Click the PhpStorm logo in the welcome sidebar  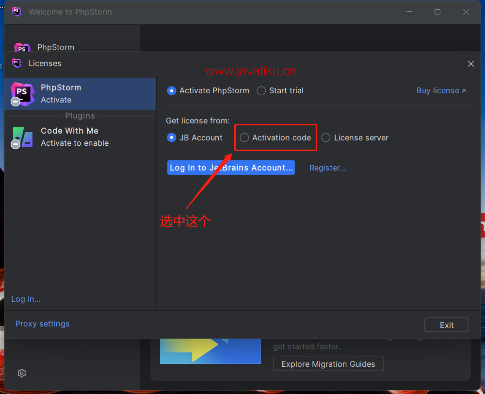(x=22, y=48)
